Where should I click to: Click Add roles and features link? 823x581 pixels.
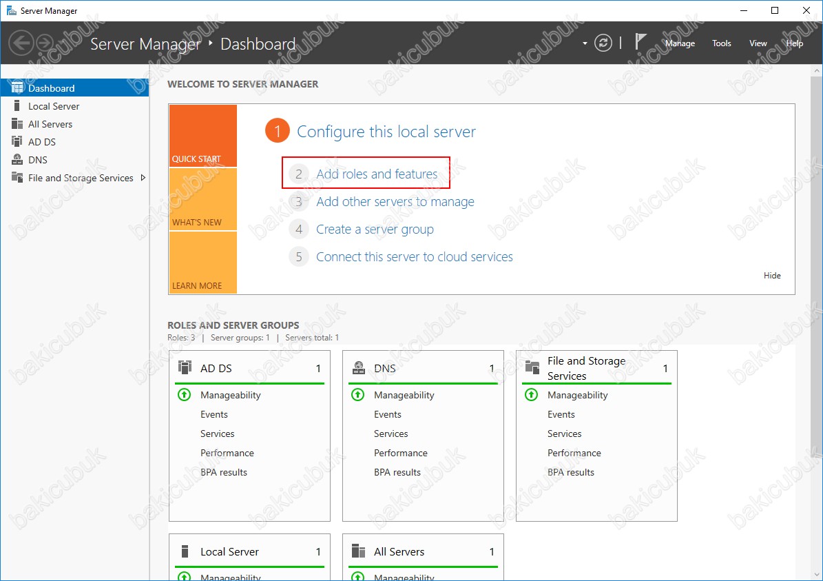376,174
